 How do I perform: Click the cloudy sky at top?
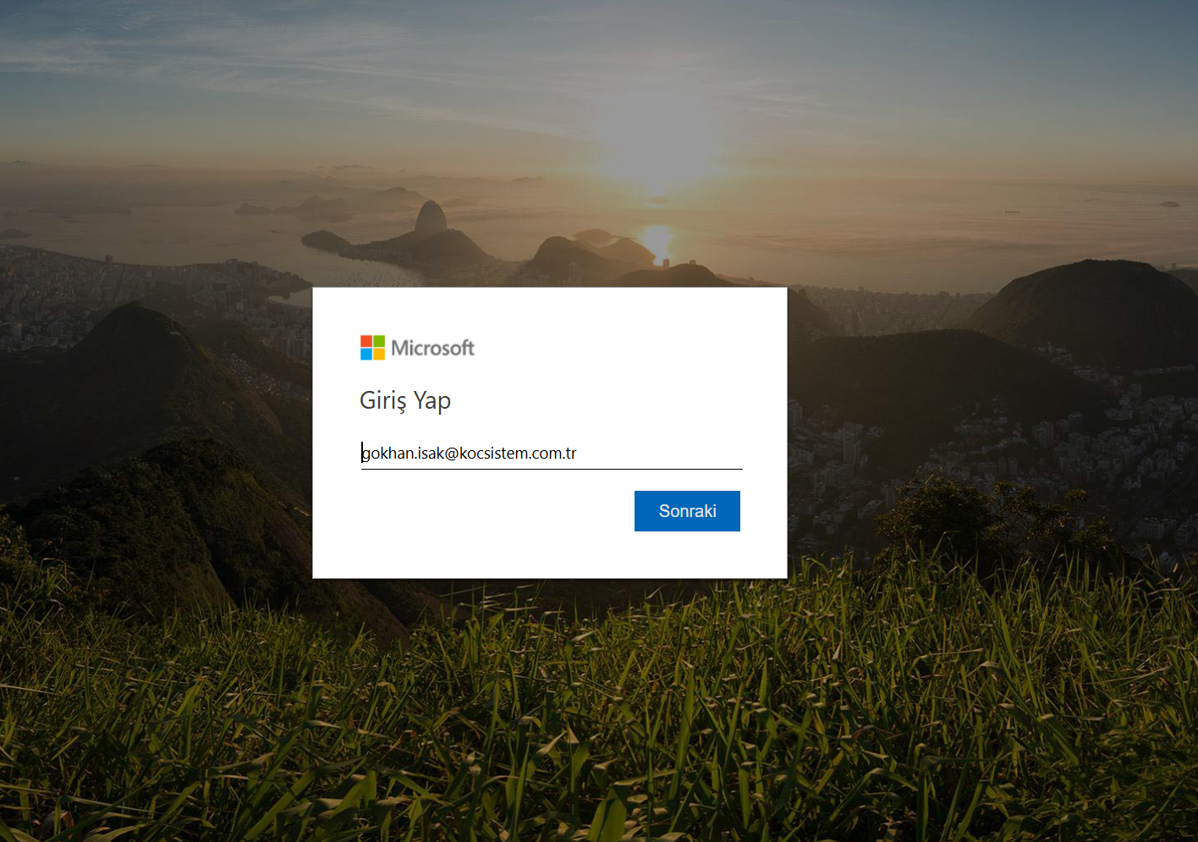point(592,59)
